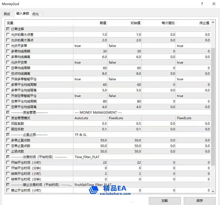Screen dimensions: 220x205
Task: Select the 输入参数 tab
Action: point(23,14)
